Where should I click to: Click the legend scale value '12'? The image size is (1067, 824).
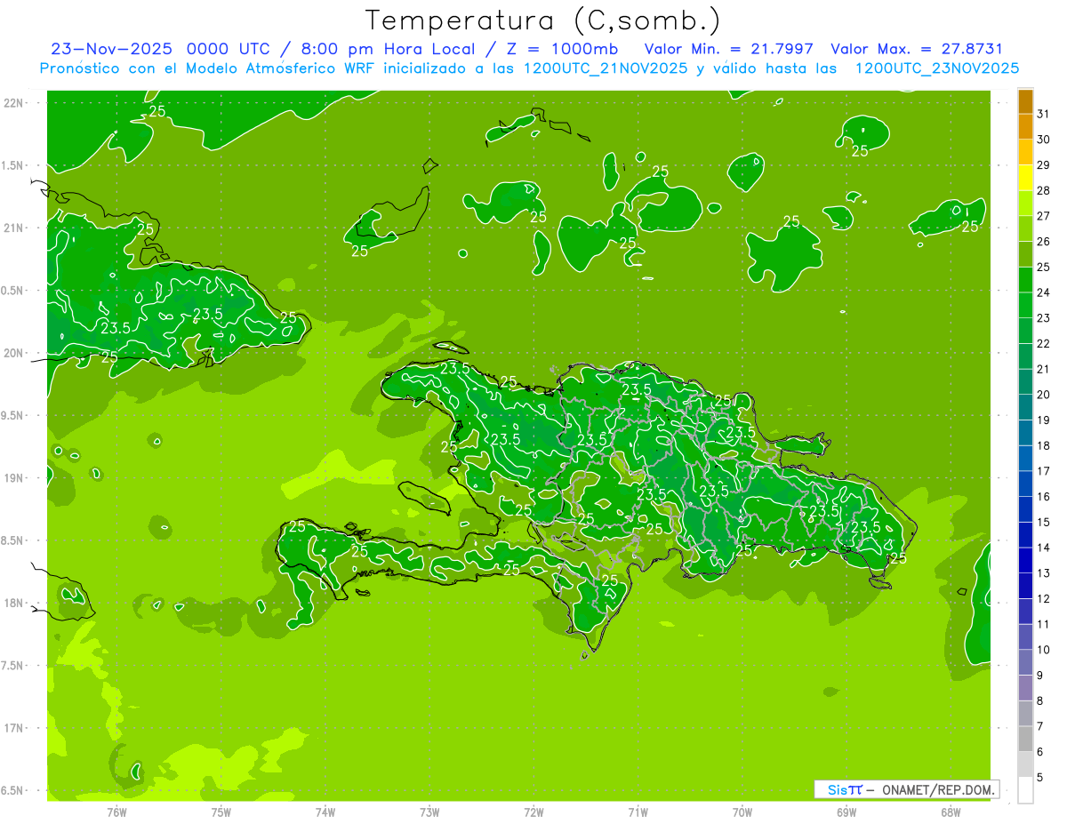[x=1044, y=598]
